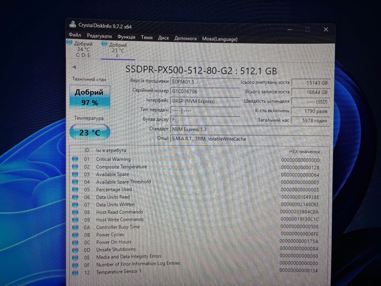Click status icon of Available Spare row
This screenshot has width=381, height=286.
(75, 174)
